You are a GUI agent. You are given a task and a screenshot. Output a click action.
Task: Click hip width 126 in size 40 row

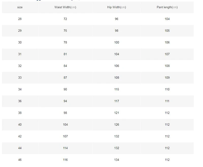[117, 125]
